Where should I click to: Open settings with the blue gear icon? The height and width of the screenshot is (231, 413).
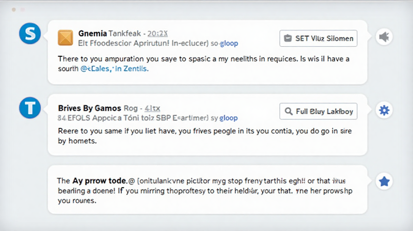pyautogui.click(x=384, y=110)
